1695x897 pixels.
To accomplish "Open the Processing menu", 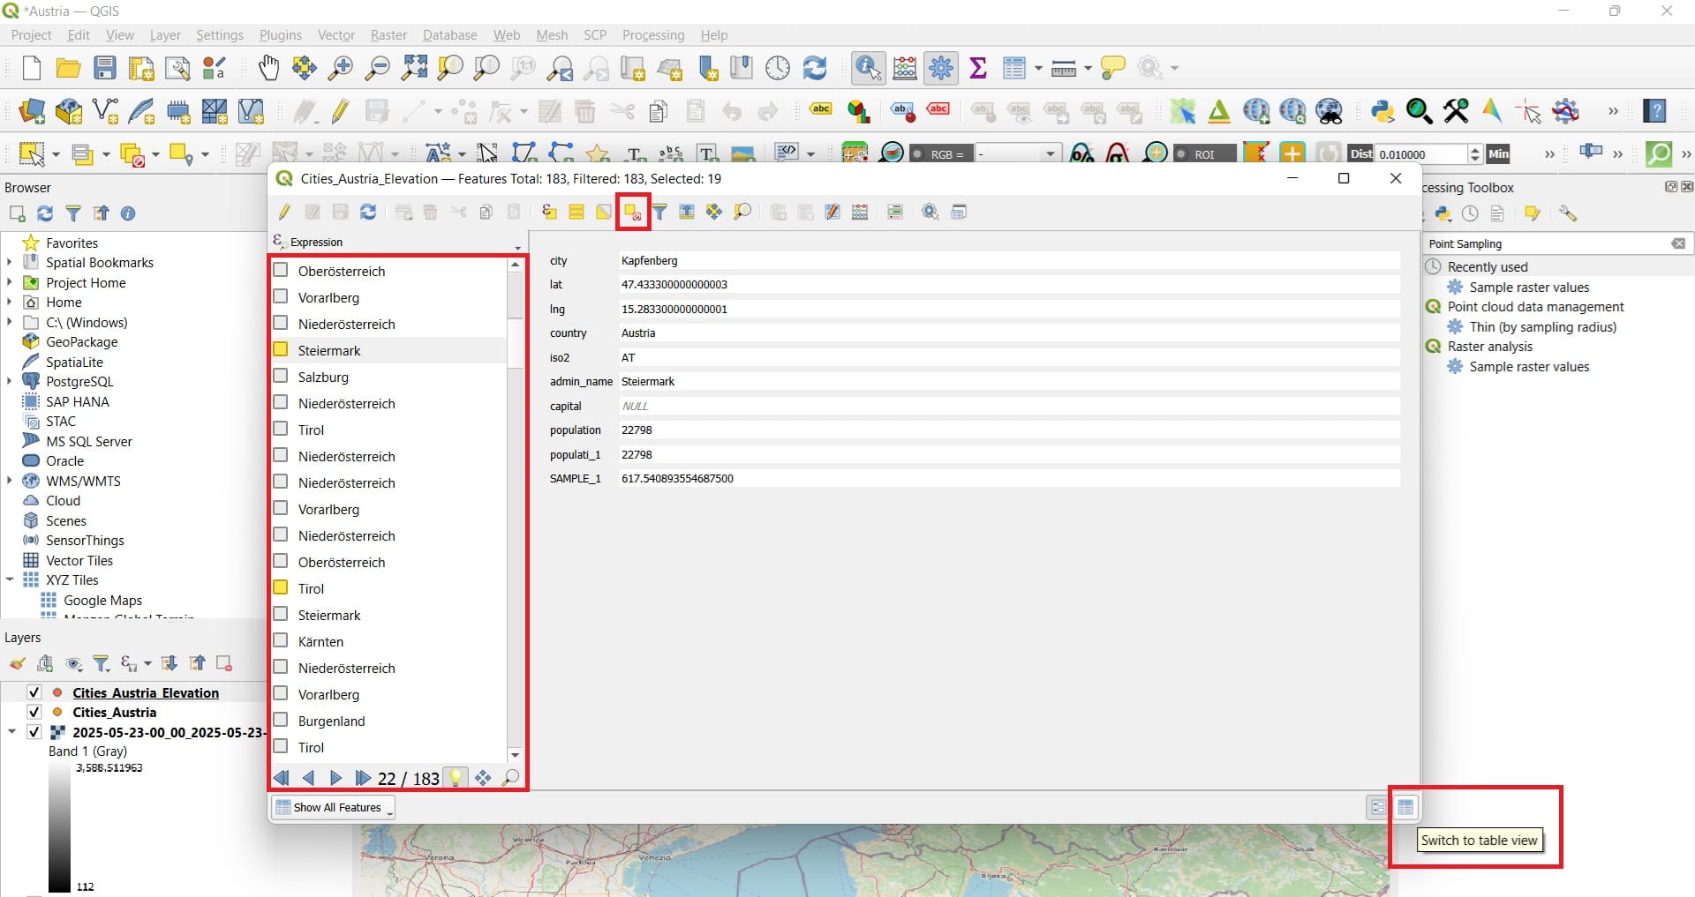I will pos(653,35).
